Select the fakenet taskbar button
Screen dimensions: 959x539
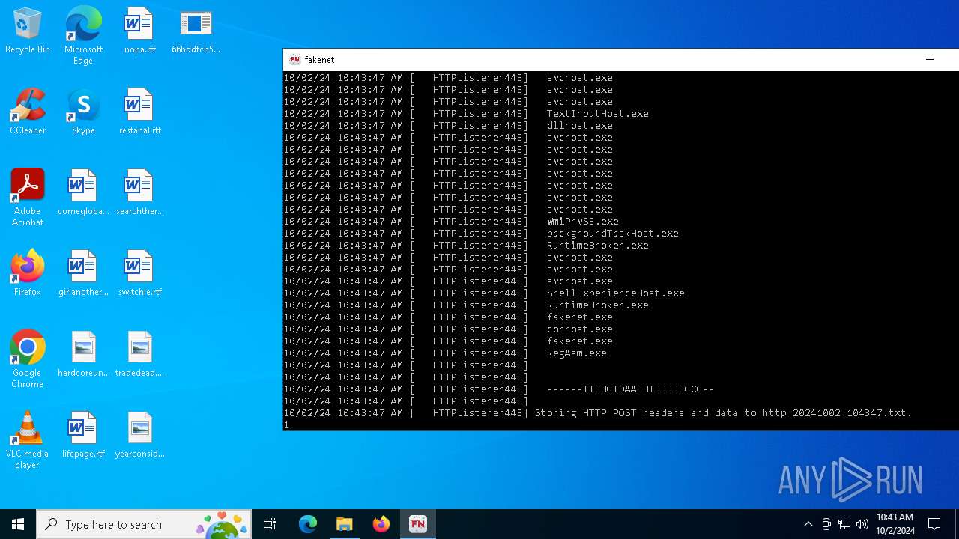click(418, 524)
